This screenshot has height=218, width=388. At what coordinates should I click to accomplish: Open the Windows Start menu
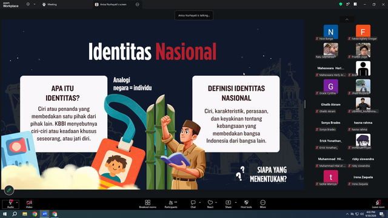5,214
